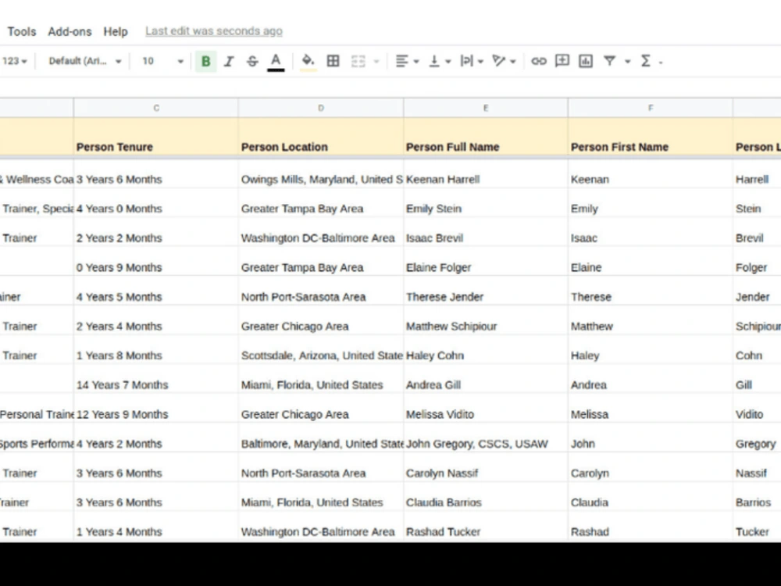Insert a comment from the toolbar
This screenshot has width=781, height=586.
562,60
